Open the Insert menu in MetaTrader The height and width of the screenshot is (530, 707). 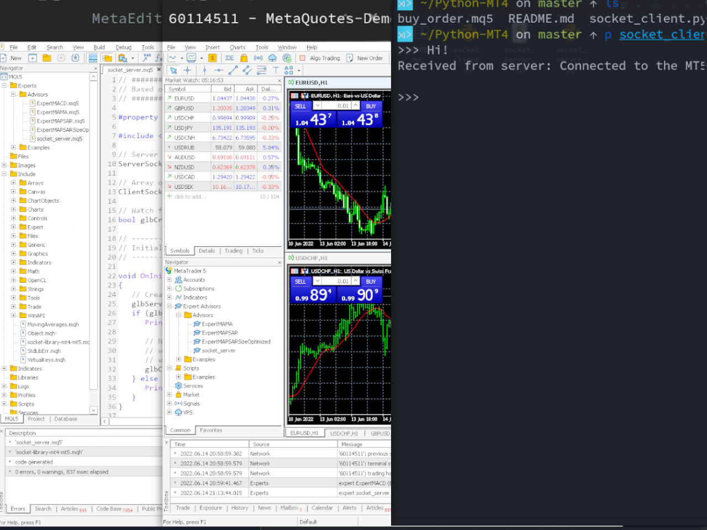213,47
